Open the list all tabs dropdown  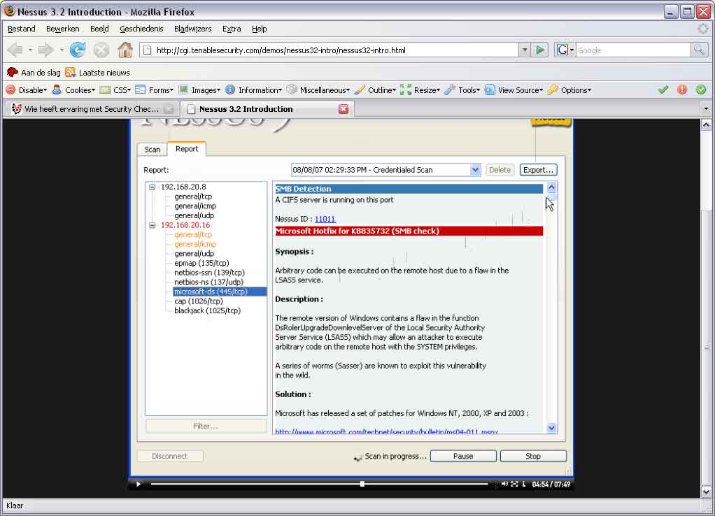[x=706, y=109]
